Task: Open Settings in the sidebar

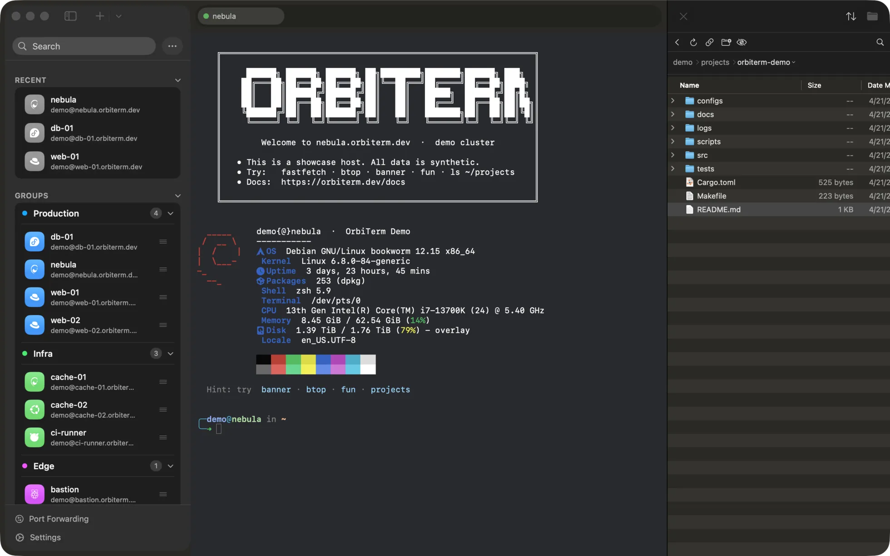Action: click(x=38, y=537)
